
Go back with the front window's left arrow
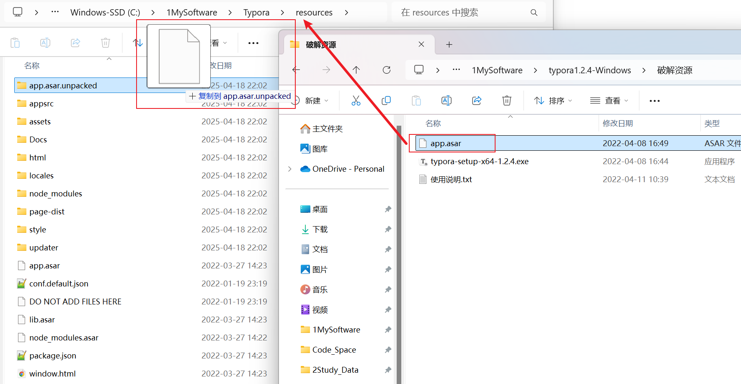[x=296, y=70]
